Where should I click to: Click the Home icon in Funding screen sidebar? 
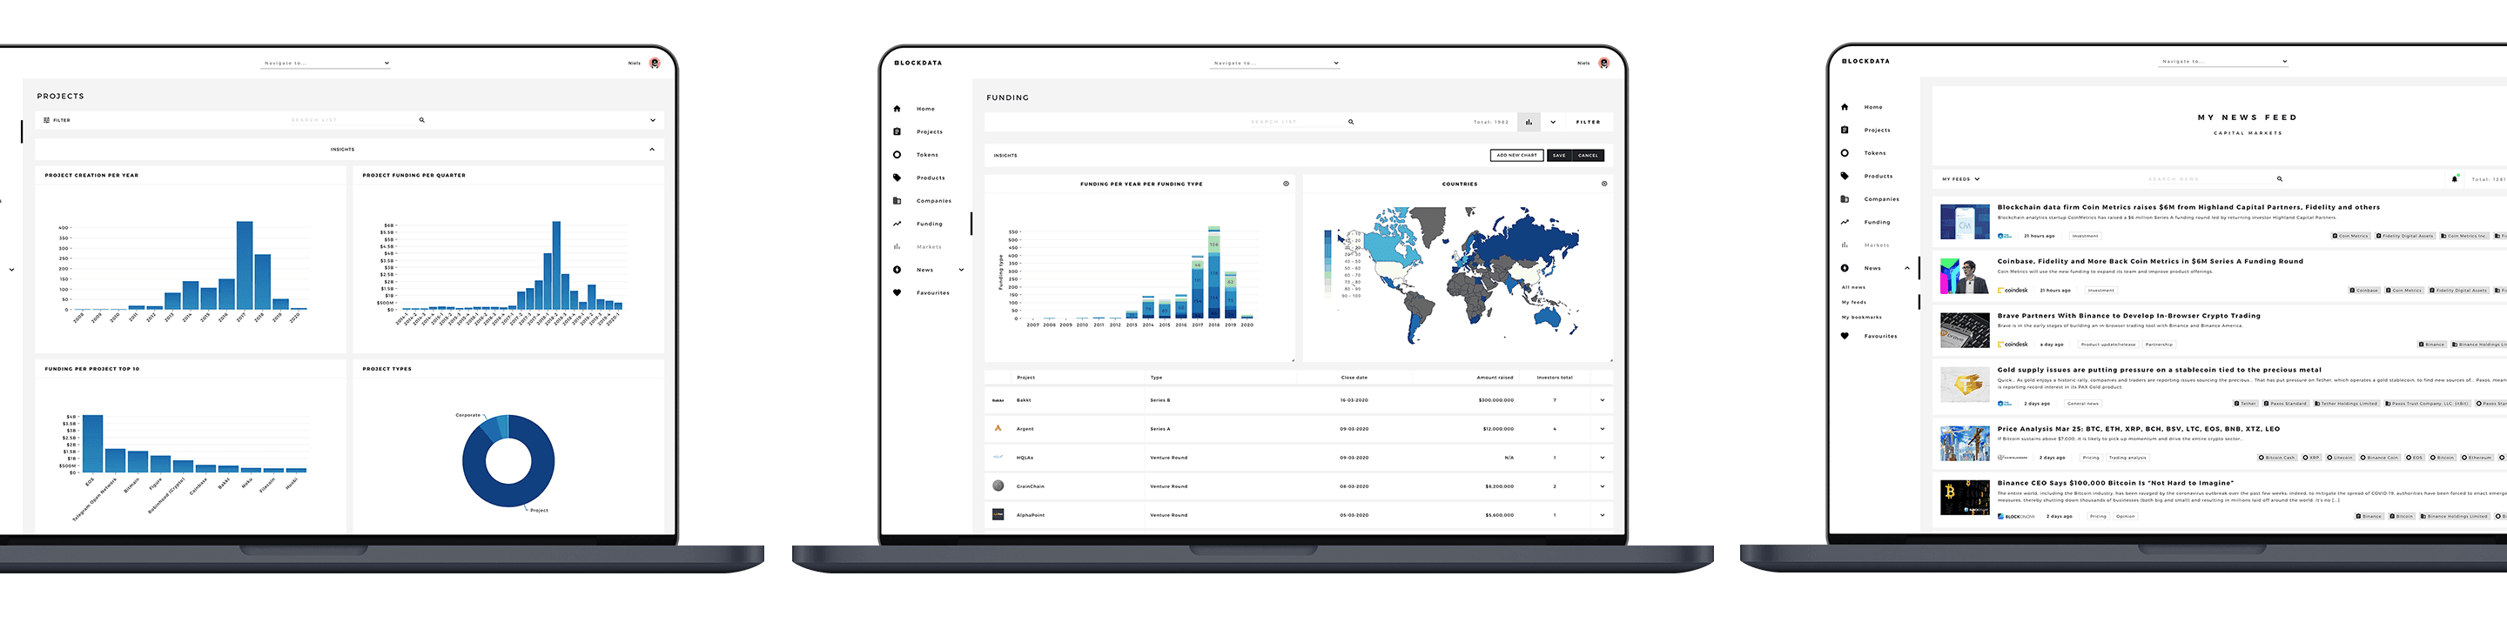coord(897,109)
